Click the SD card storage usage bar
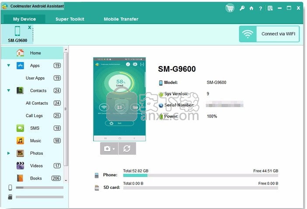307x209 pixels. 201,188
